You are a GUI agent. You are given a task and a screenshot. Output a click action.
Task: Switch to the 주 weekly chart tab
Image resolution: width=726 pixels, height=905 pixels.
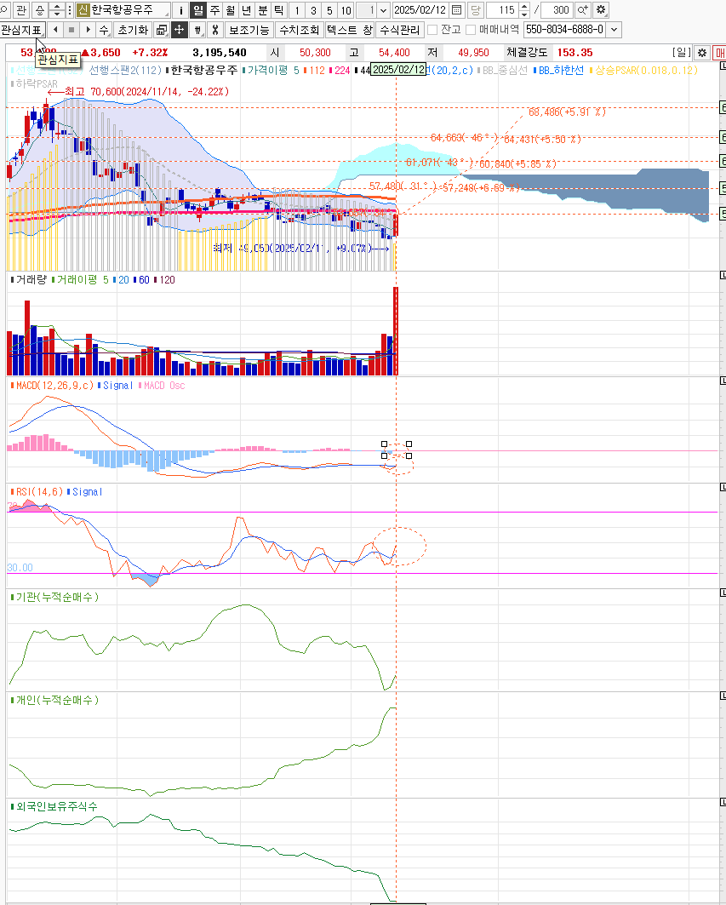[214, 10]
